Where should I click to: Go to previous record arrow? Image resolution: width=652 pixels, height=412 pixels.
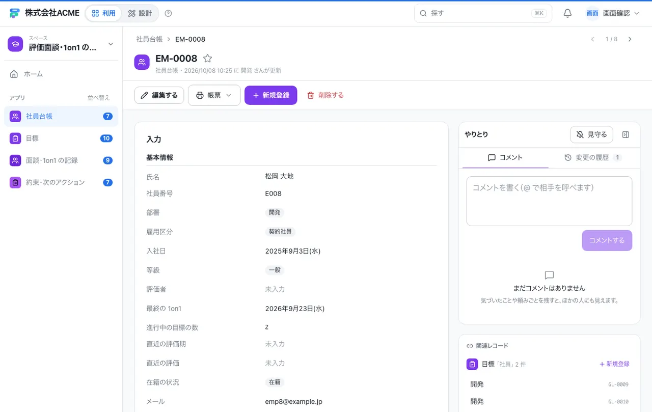[592, 39]
